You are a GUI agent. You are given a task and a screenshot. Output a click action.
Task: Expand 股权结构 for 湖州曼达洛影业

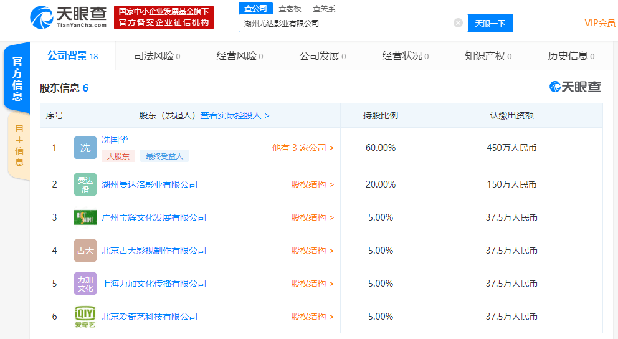coord(312,184)
